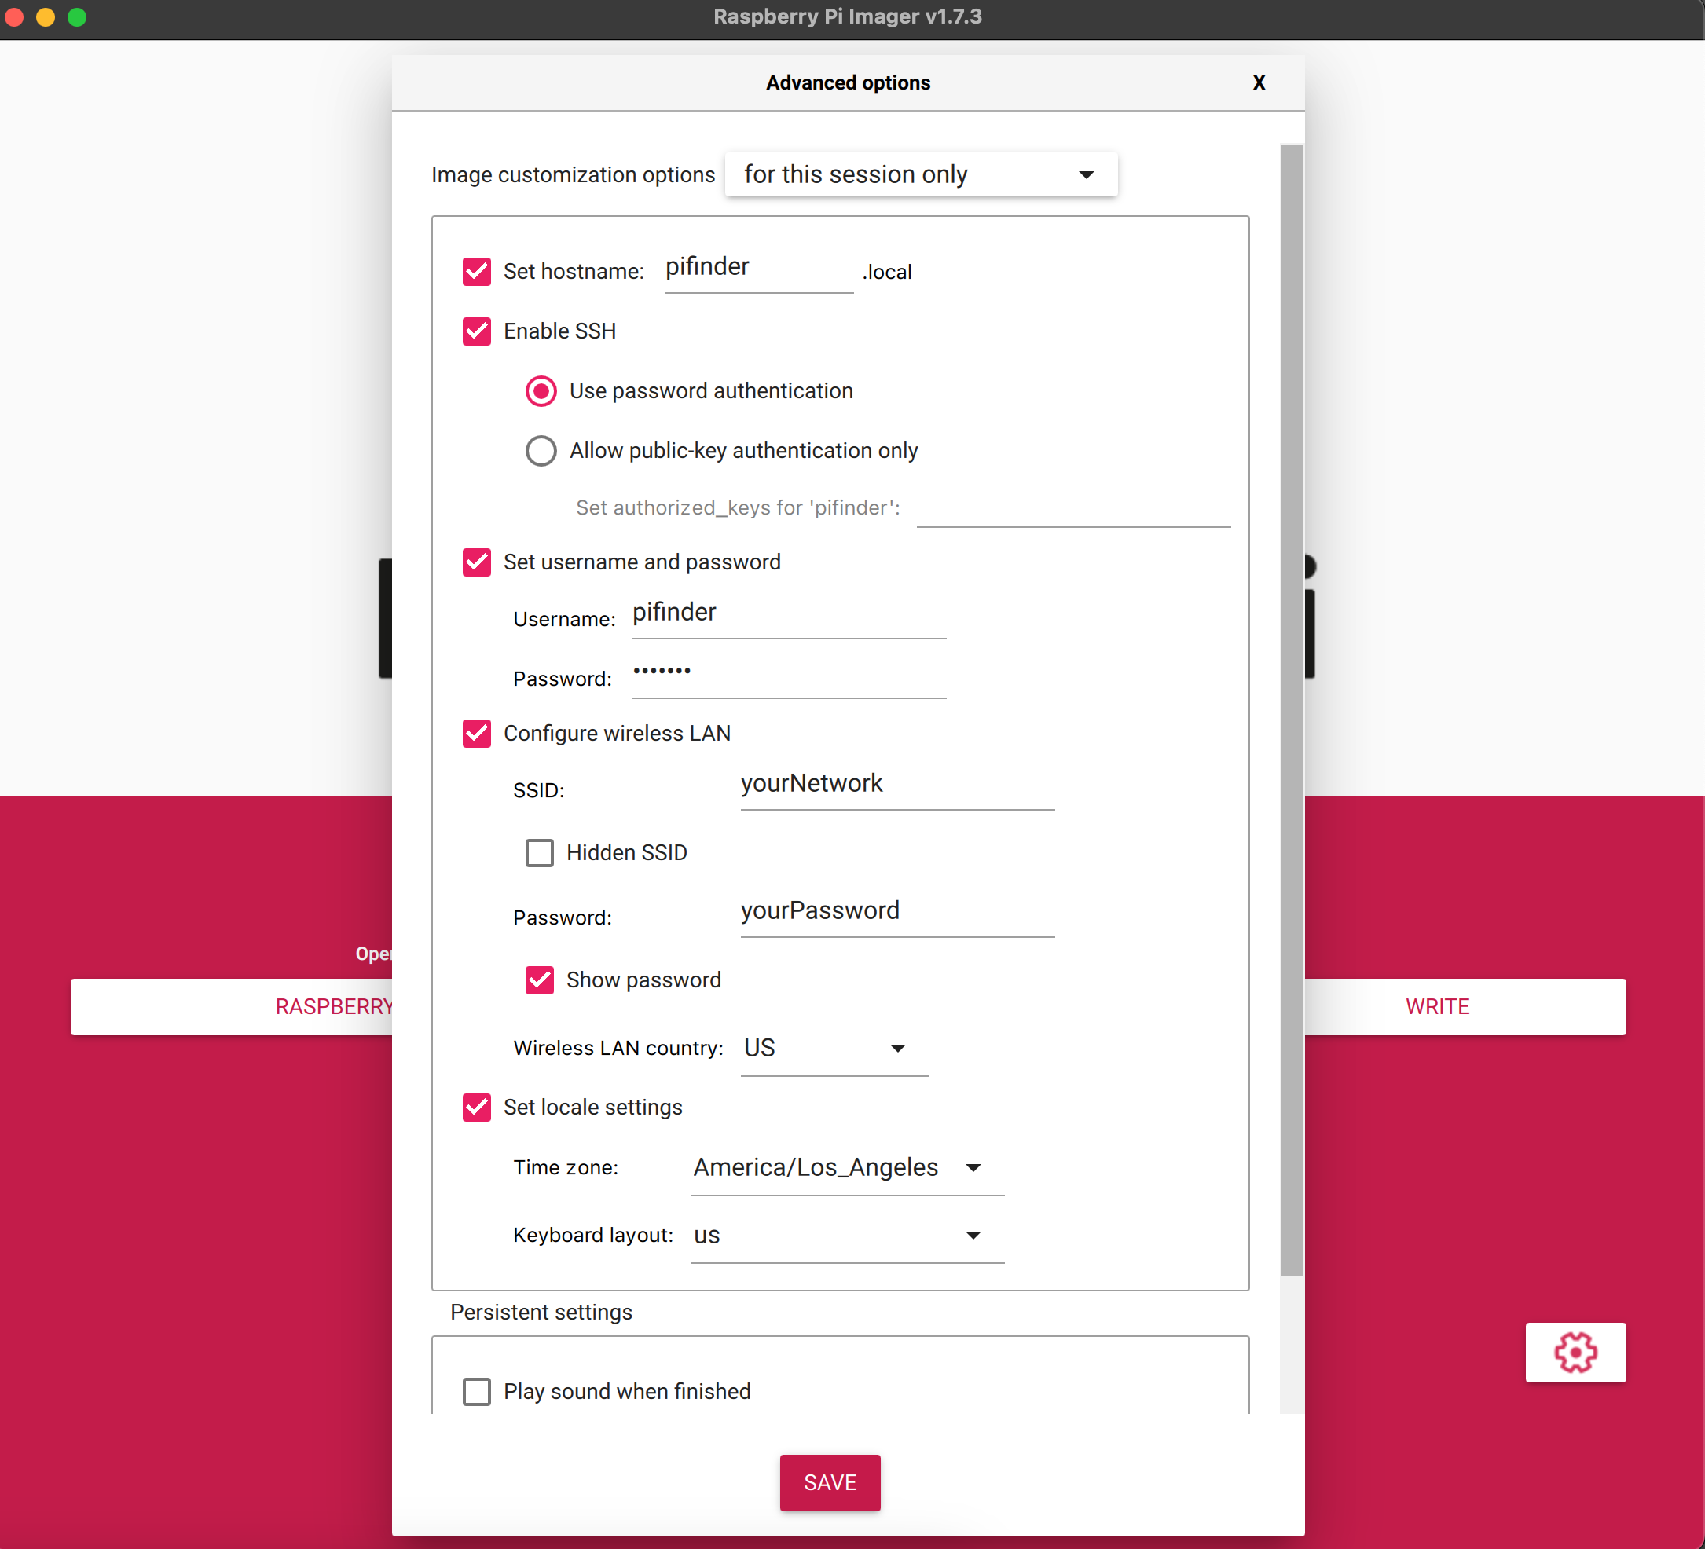
Task: Close Advanced options with the X
Action: point(1259,82)
